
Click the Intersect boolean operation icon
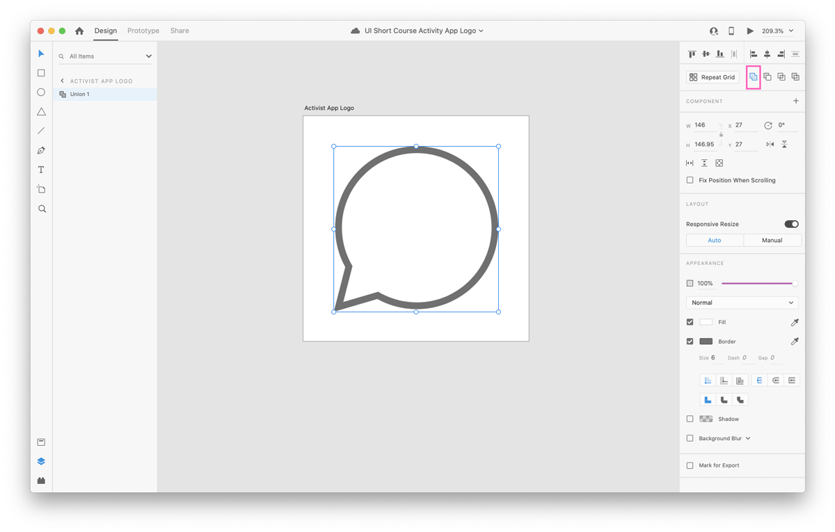pos(781,77)
